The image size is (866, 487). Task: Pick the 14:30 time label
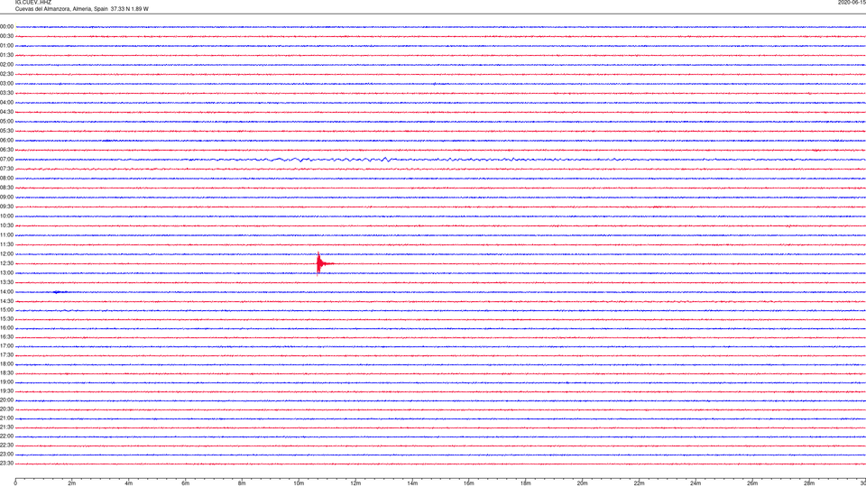click(x=6, y=301)
